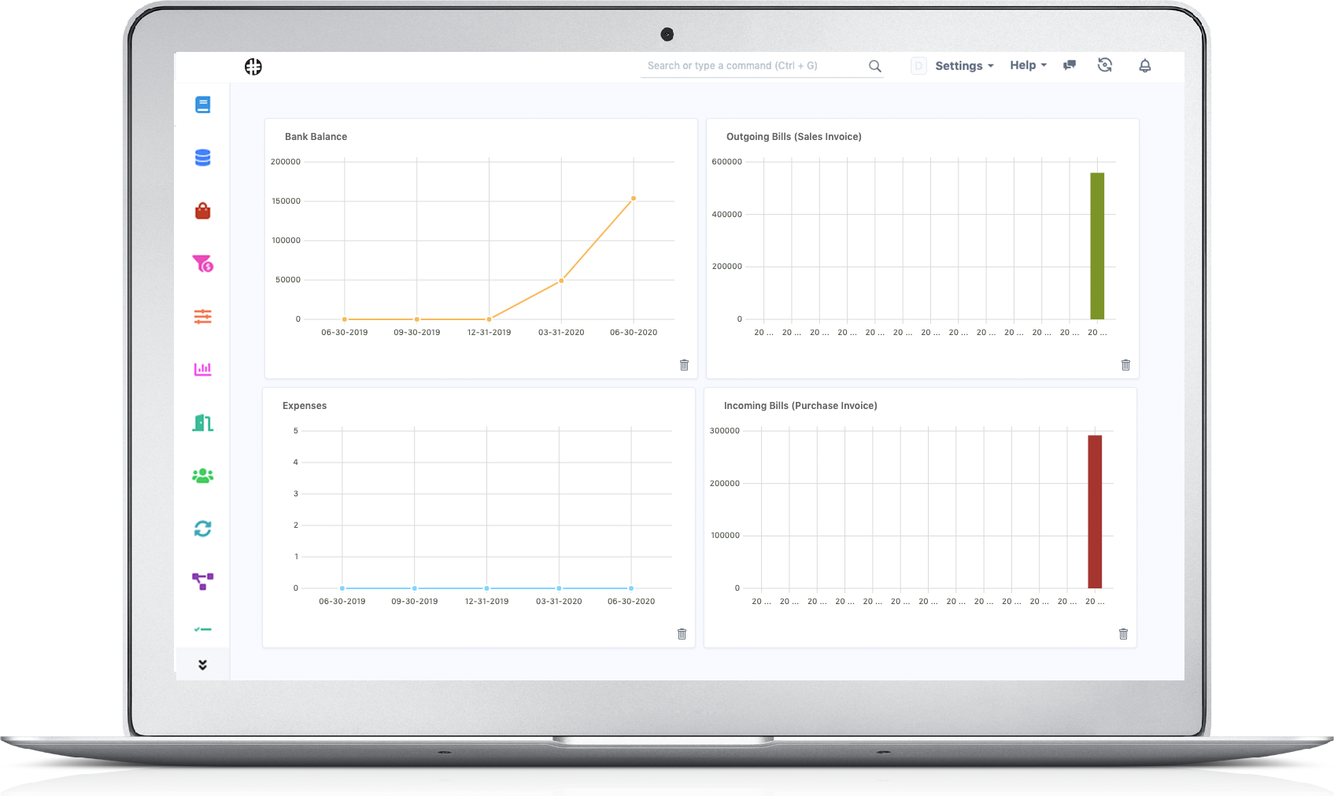Open the magenta bar chart icon

pos(202,369)
